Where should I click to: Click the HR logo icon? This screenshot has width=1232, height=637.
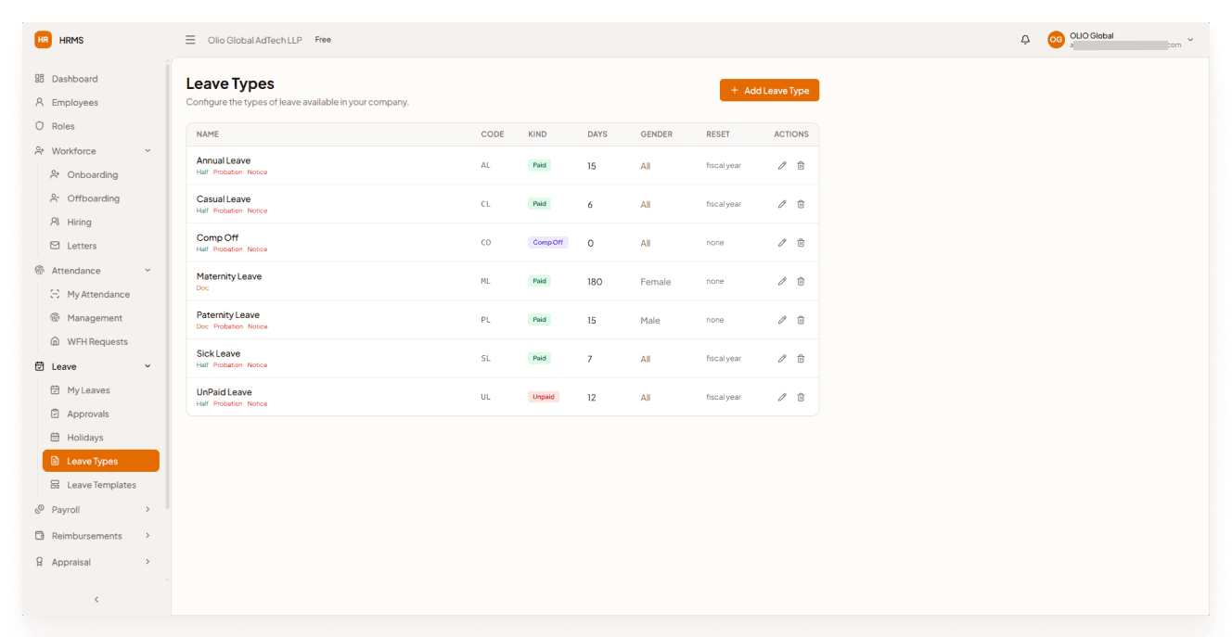[x=44, y=40]
